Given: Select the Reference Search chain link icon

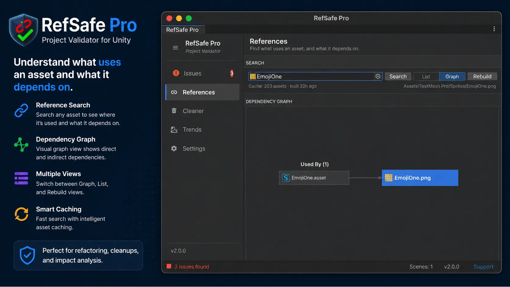Looking at the screenshot, I should click(x=21, y=110).
